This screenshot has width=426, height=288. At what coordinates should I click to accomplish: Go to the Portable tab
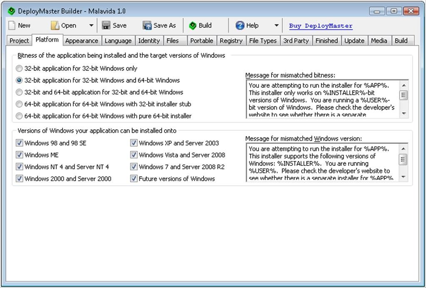pyautogui.click(x=202, y=41)
